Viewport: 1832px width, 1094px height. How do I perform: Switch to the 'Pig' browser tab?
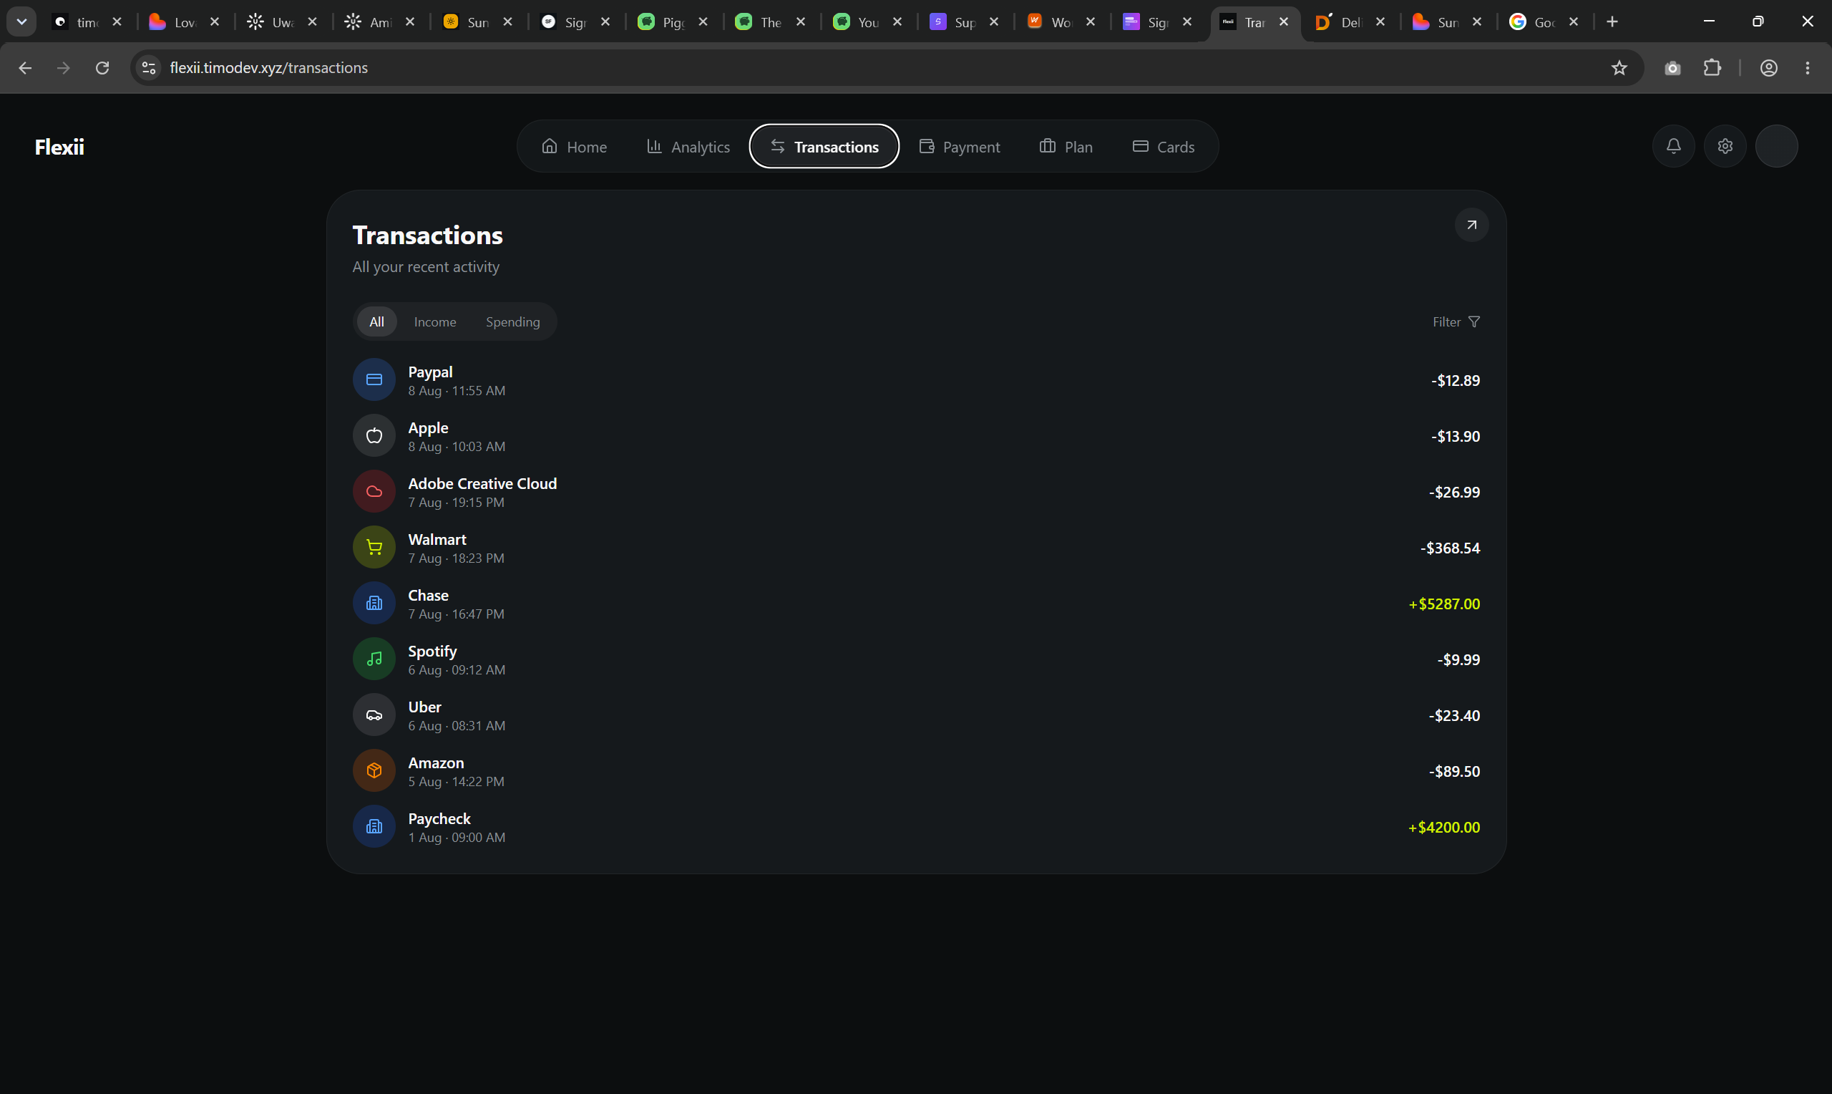click(x=673, y=22)
